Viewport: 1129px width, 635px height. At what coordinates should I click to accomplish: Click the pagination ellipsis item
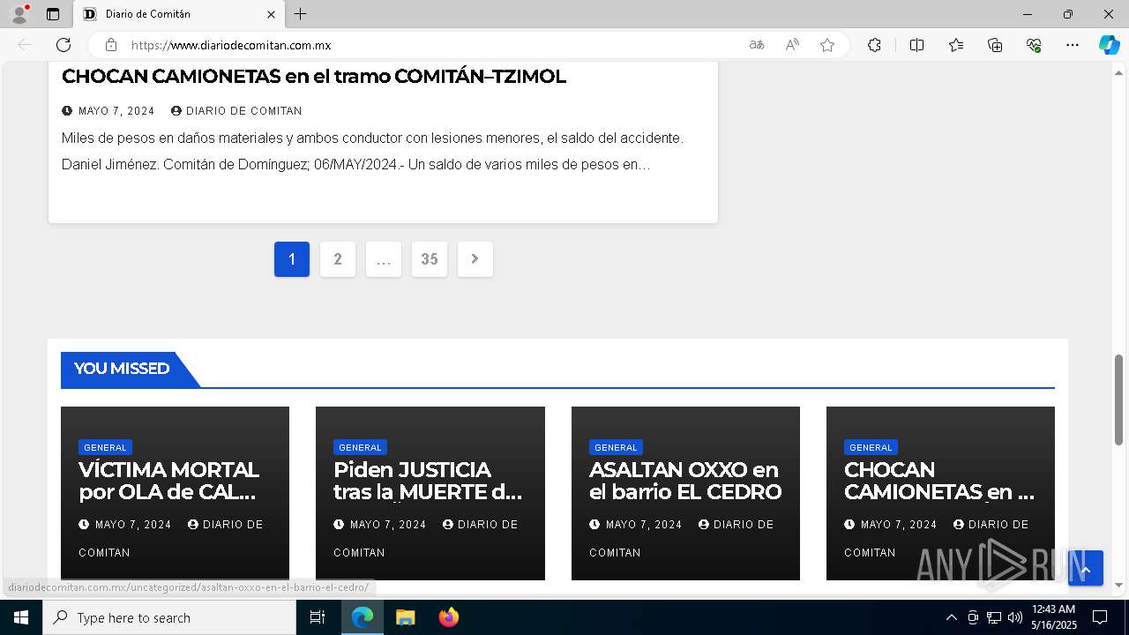(x=384, y=259)
